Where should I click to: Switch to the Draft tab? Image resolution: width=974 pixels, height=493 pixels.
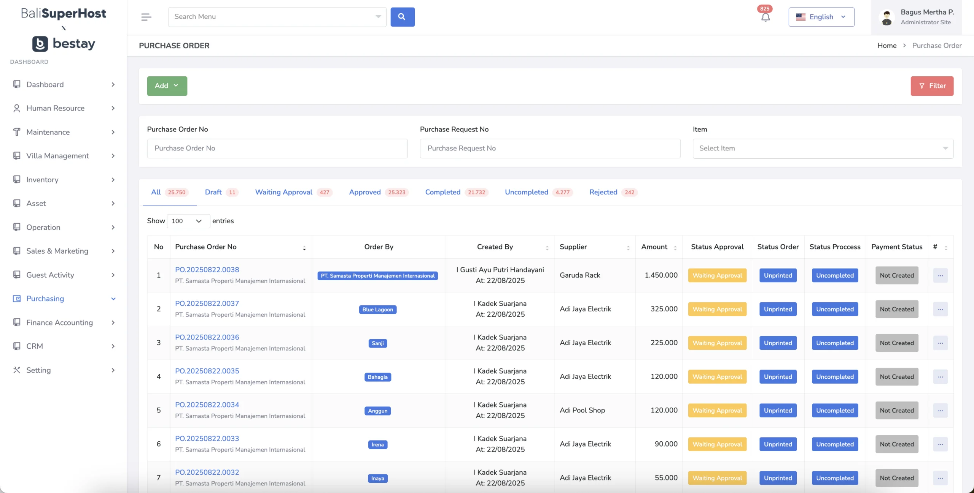point(221,192)
